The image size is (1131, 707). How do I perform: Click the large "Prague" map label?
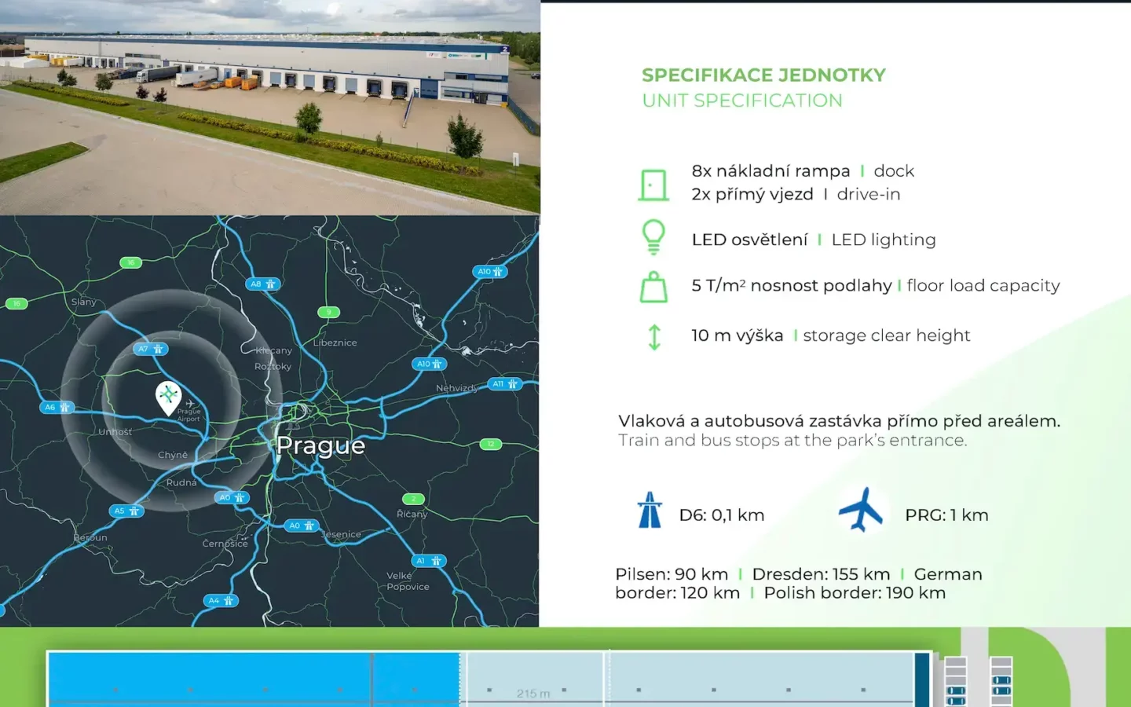coord(321,445)
